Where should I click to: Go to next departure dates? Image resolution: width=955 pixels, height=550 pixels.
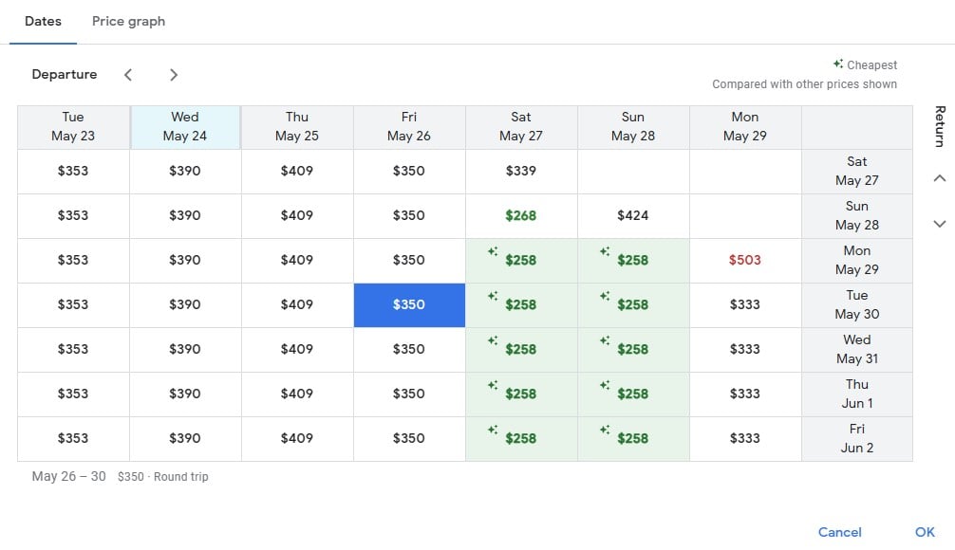(x=174, y=75)
